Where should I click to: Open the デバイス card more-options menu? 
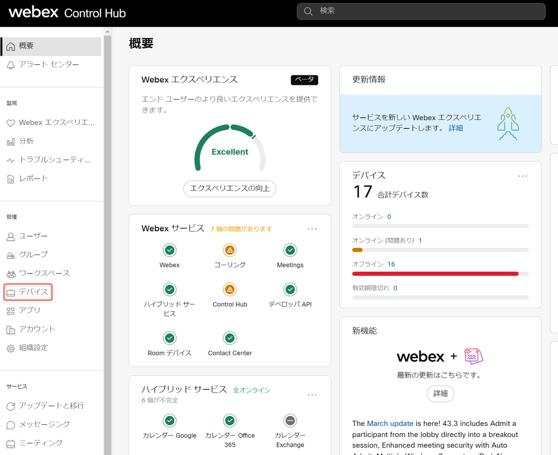(523, 176)
